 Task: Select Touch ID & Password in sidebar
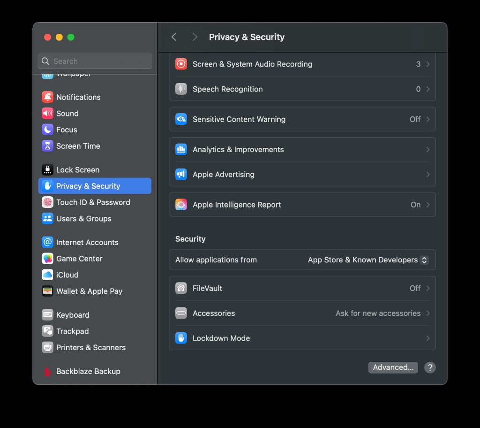coord(93,202)
